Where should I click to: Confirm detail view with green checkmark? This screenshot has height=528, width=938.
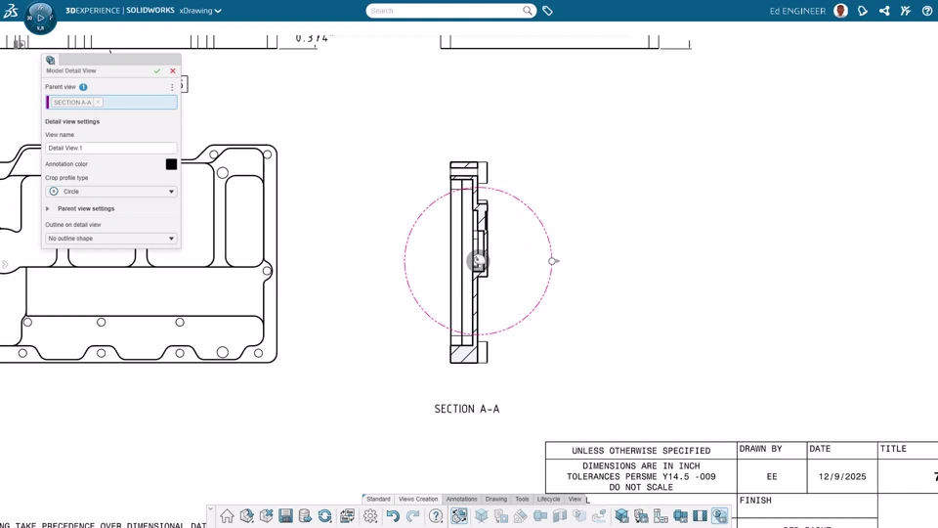coord(157,70)
